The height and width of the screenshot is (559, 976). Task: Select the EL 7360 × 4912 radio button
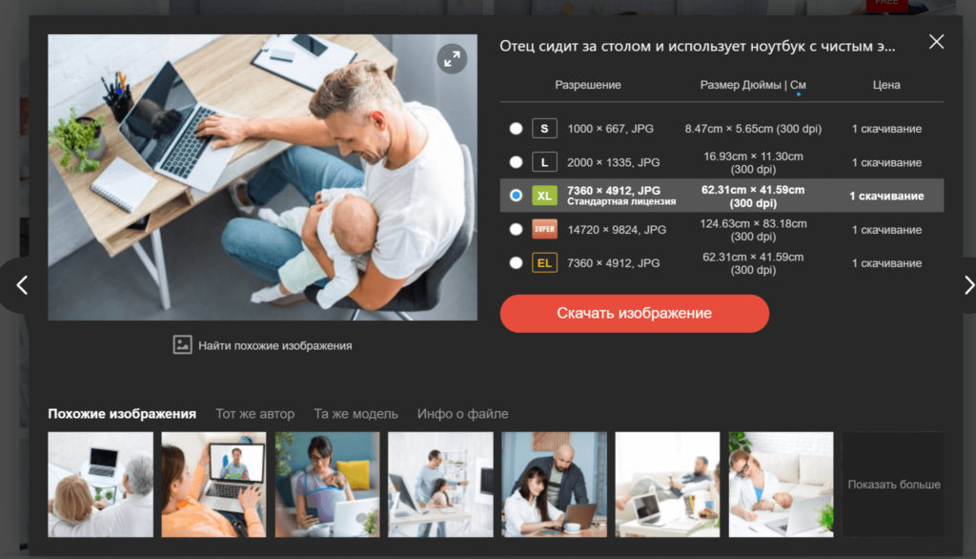click(x=516, y=262)
